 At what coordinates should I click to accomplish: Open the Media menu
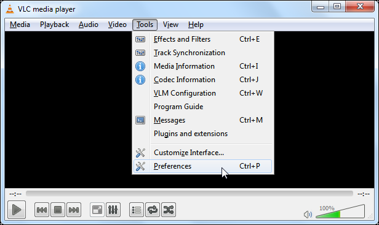pyautogui.click(x=20, y=25)
